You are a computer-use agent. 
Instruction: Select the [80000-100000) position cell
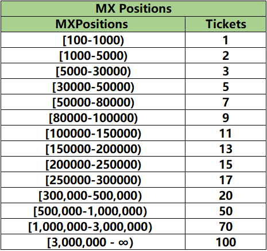[x=93, y=117]
